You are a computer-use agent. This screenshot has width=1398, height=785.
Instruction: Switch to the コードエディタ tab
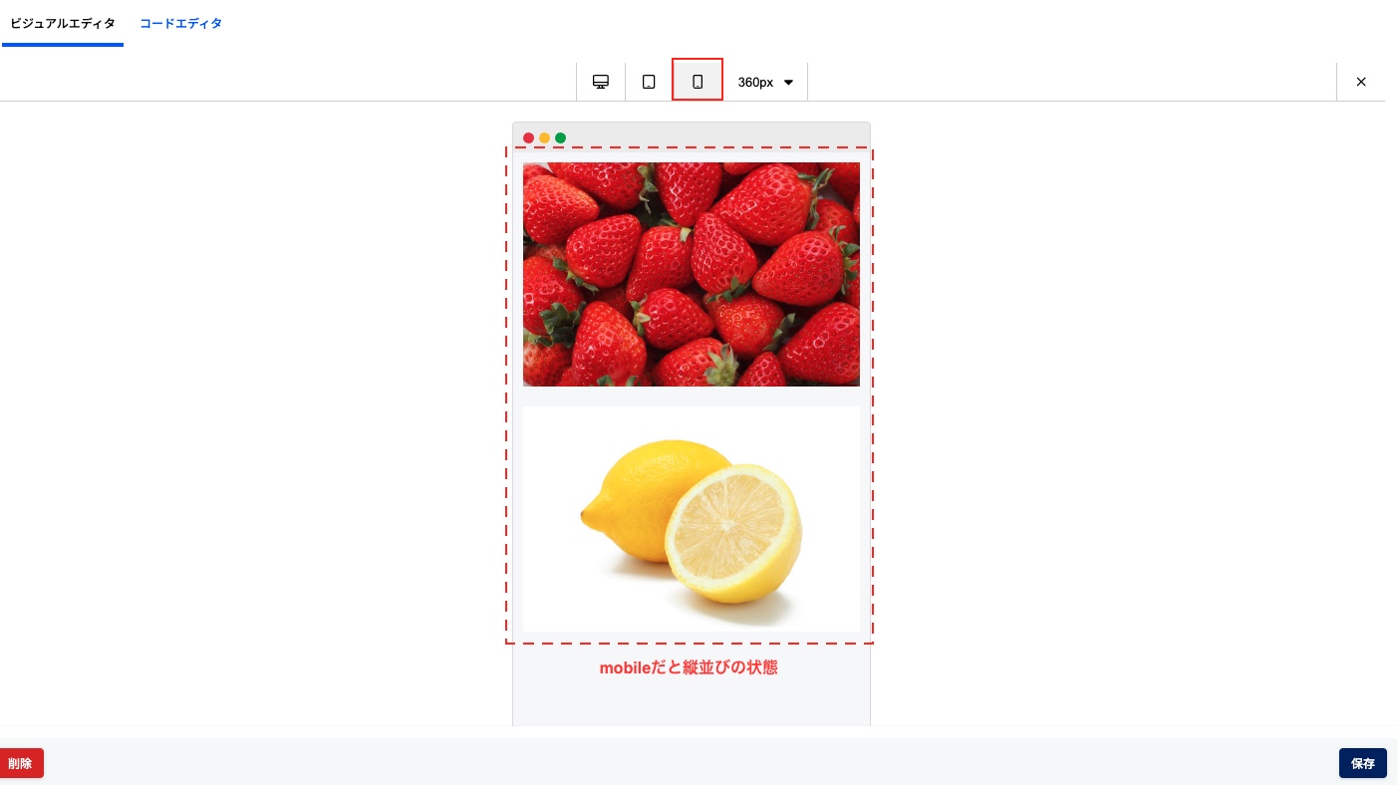tap(180, 23)
